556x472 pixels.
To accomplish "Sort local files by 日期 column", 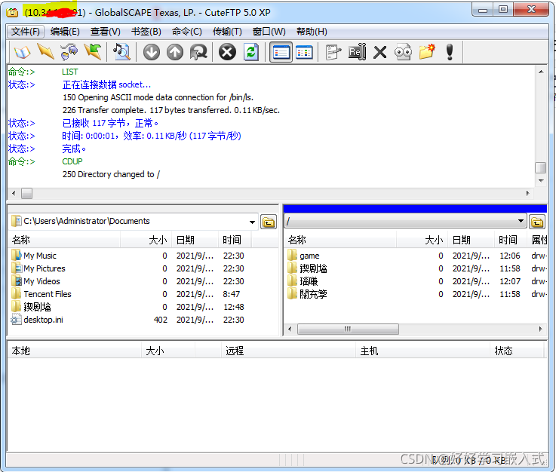I will 195,240.
